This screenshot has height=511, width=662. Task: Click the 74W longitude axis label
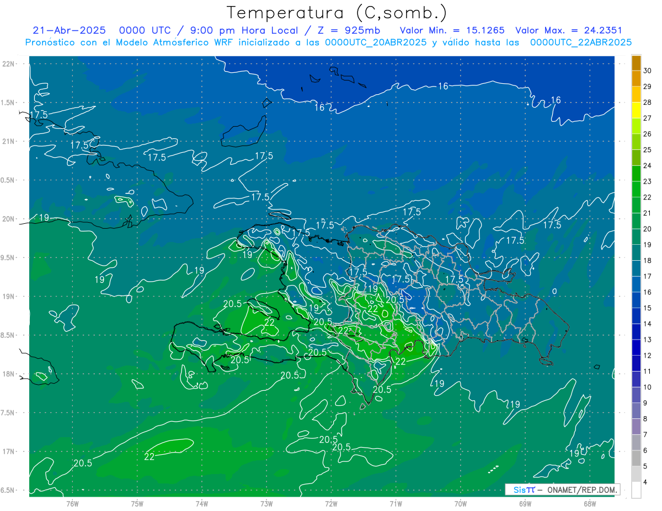(x=201, y=503)
